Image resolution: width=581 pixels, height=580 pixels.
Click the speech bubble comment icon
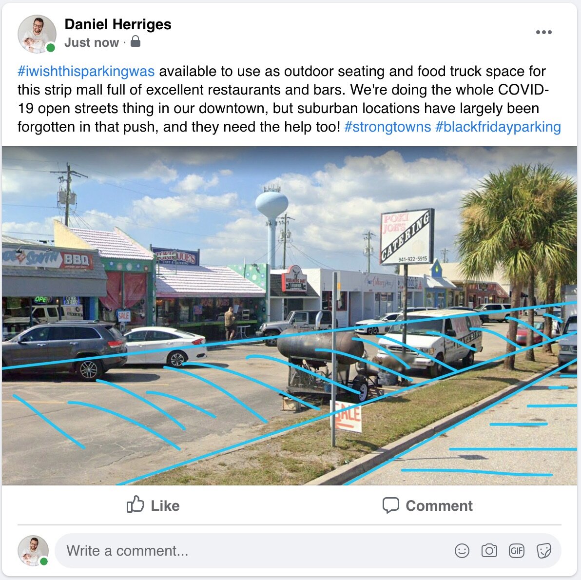point(390,505)
